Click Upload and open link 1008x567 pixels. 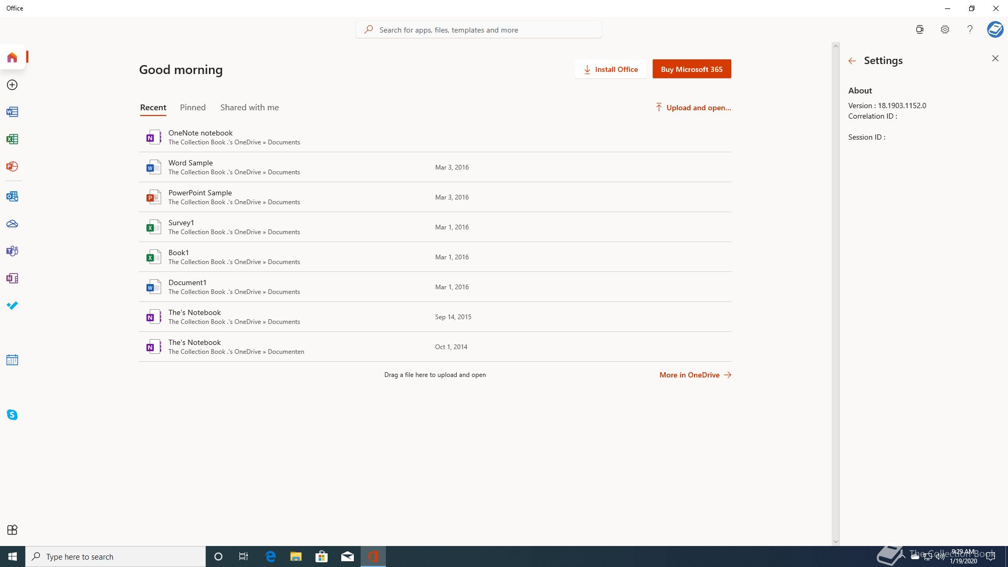click(x=693, y=108)
